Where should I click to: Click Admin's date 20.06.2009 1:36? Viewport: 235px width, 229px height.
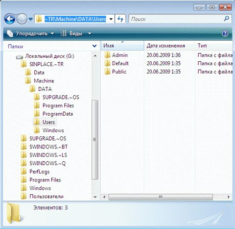click(164, 55)
